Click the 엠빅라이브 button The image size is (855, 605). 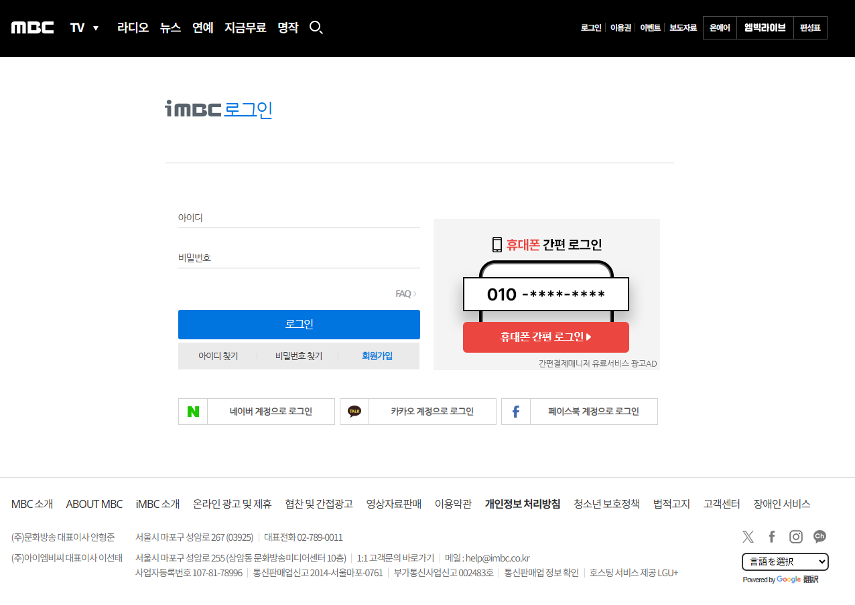(765, 28)
